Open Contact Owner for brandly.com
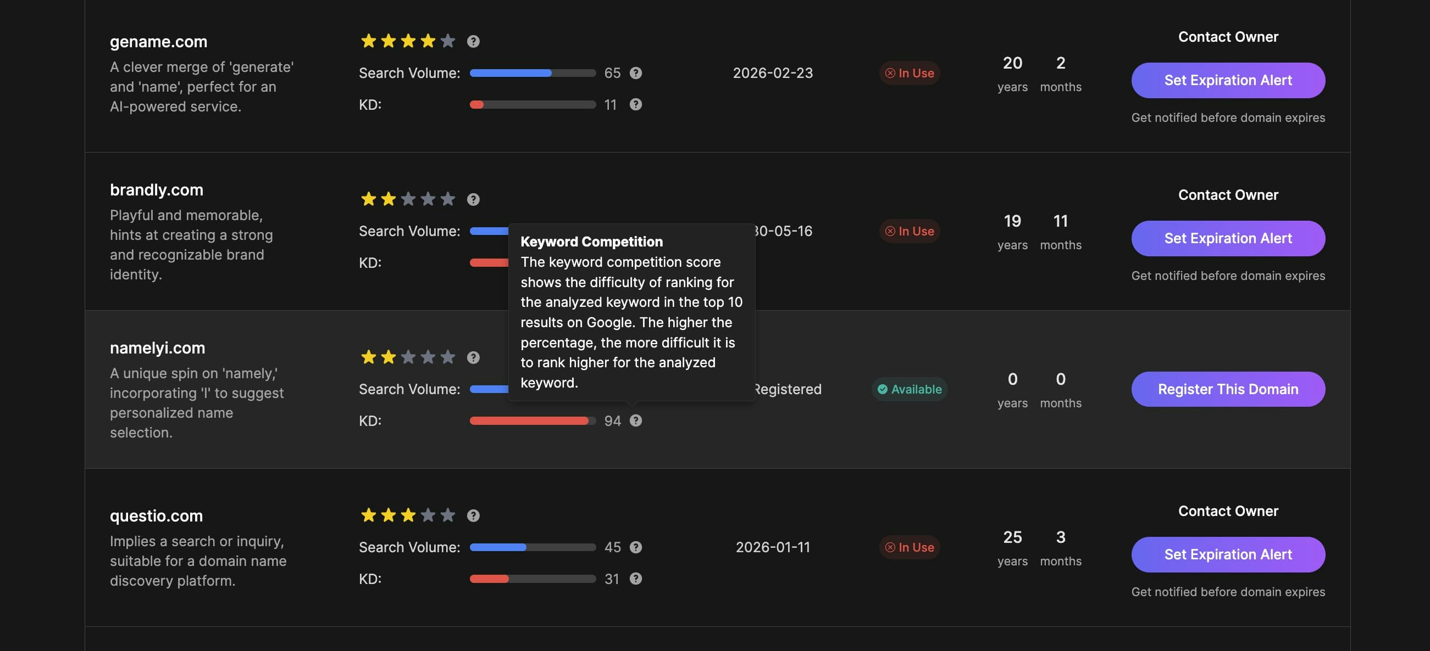The width and height of the screenshot is (1430, 651). point(1227,195)
